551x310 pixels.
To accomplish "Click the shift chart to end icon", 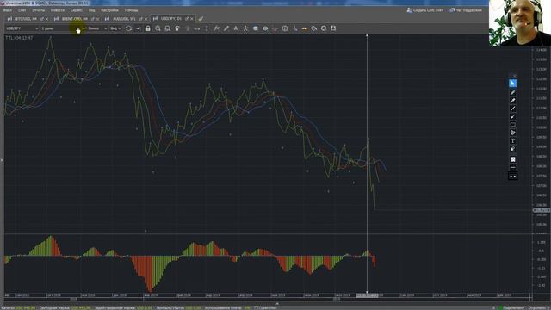I will (x=138, y=28).
